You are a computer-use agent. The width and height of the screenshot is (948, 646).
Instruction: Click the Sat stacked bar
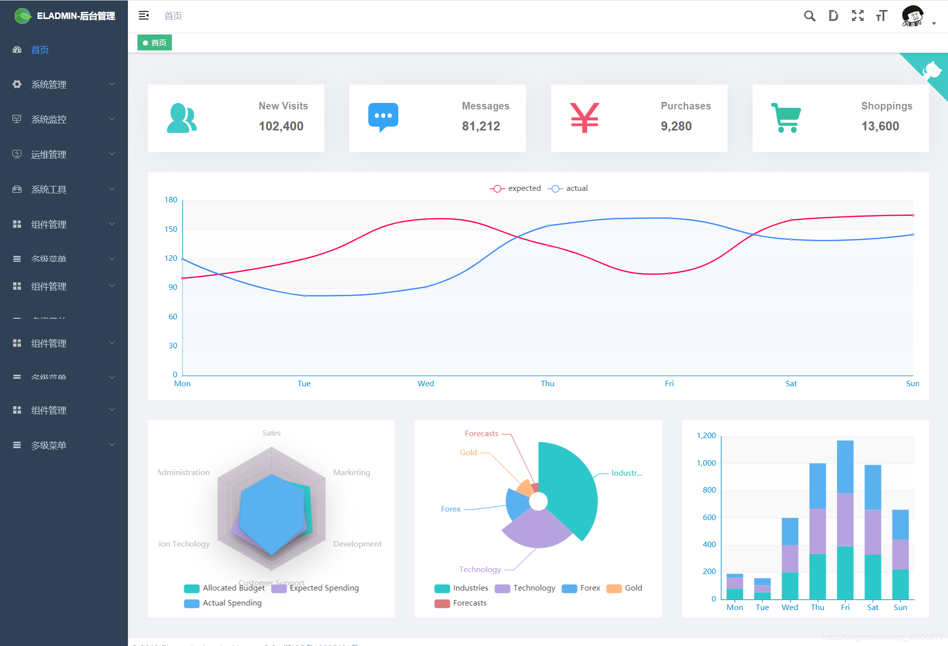click(x=873, y=532)
